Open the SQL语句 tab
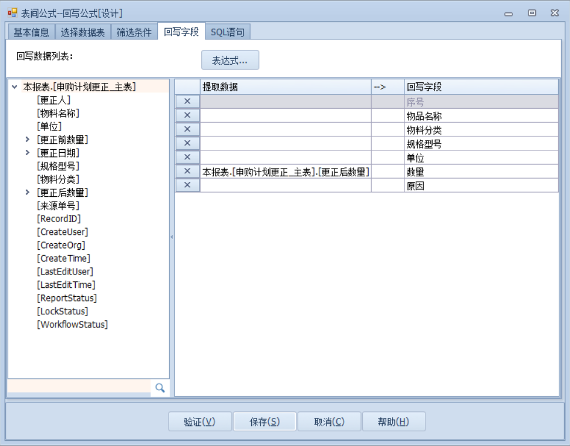 228,32
